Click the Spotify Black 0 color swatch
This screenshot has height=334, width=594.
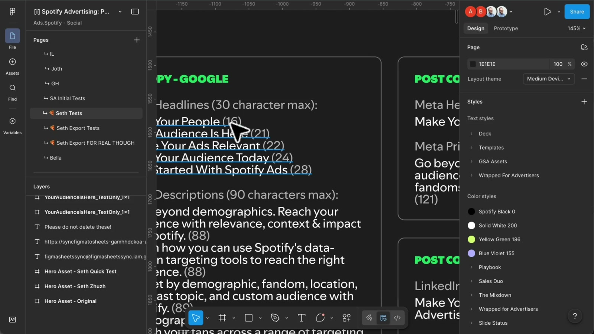click(471, 212)
